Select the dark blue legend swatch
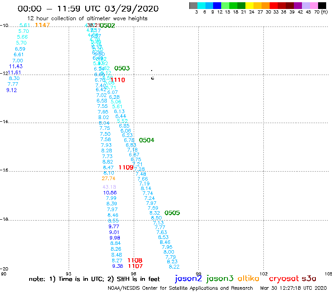 pyautogui.click(x=217, y=5)
